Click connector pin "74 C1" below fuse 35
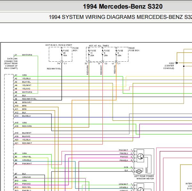This screenshot has height=191, width=192. click(x=62, y=64)
